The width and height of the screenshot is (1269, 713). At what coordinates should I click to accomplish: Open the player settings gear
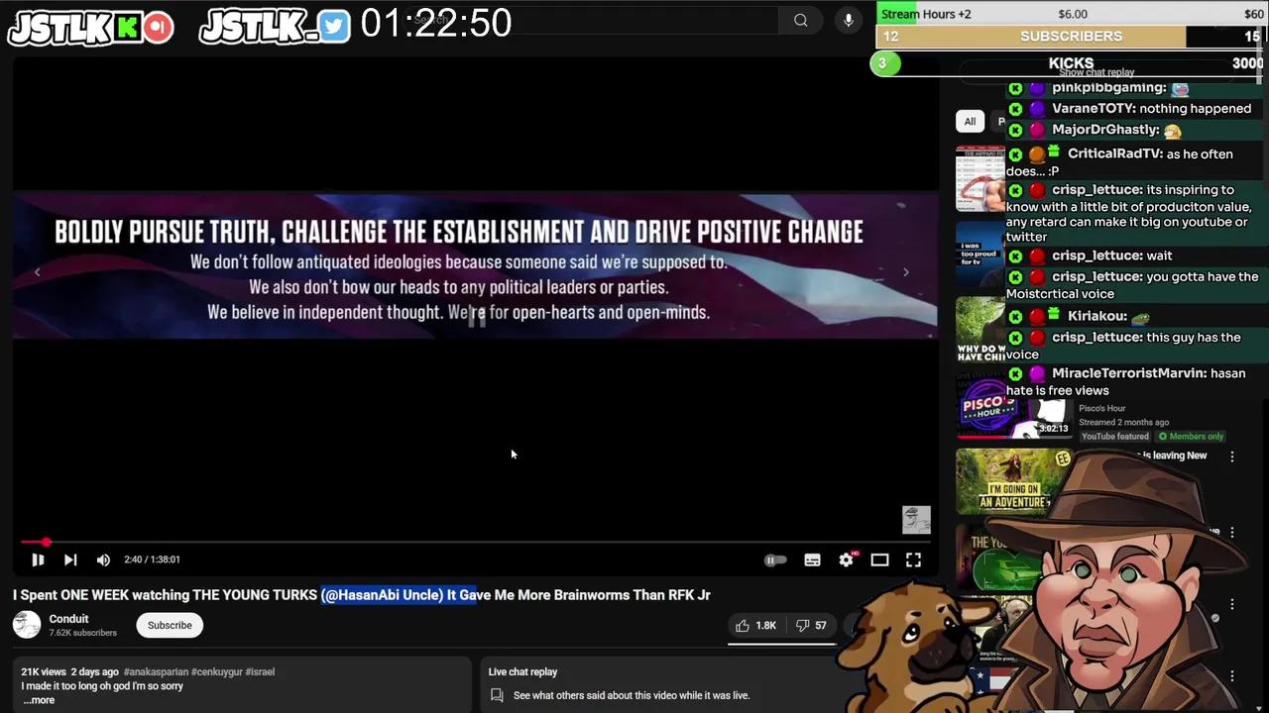(846, 560)
